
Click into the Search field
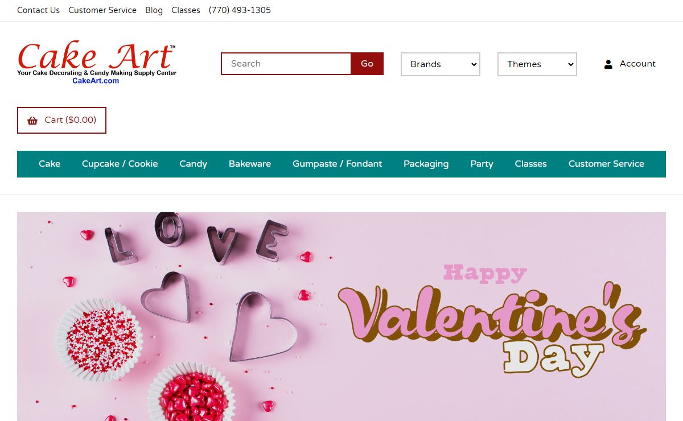point(286,64)
